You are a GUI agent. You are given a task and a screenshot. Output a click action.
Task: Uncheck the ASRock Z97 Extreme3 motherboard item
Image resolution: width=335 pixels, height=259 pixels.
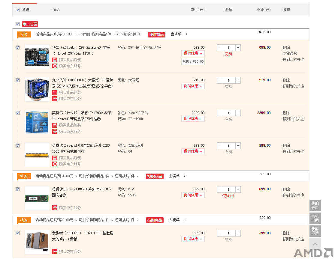[17, 48]
